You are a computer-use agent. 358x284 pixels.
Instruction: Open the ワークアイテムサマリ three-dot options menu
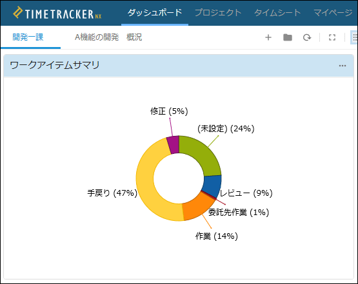pos(343,66)
